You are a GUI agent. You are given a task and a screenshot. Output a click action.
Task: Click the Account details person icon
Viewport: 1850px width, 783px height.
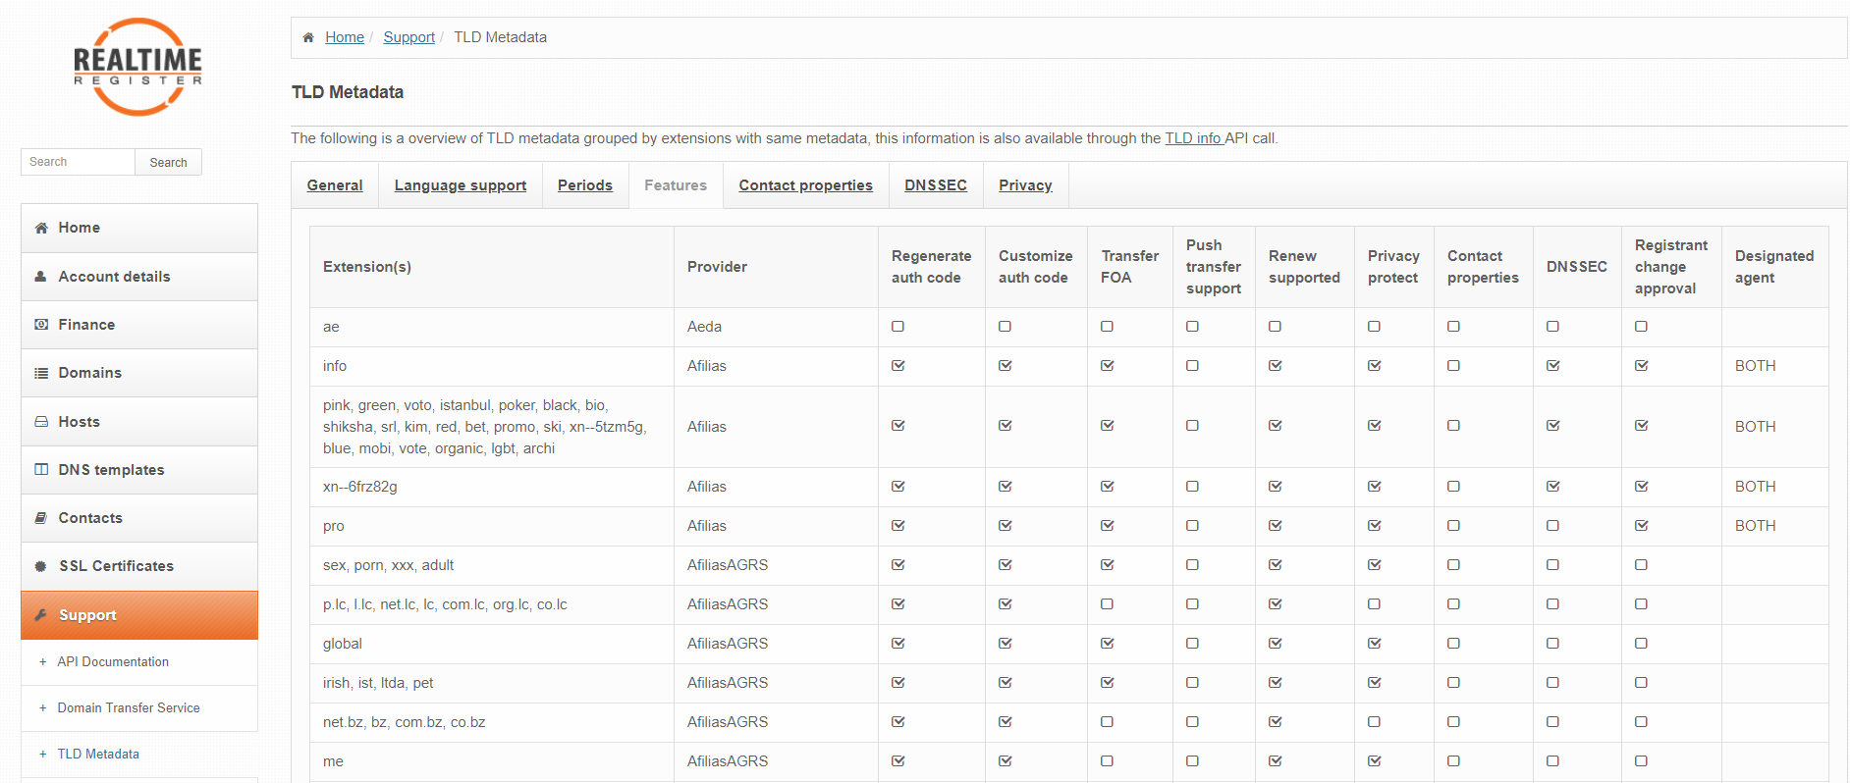click(x=41, y=277)
